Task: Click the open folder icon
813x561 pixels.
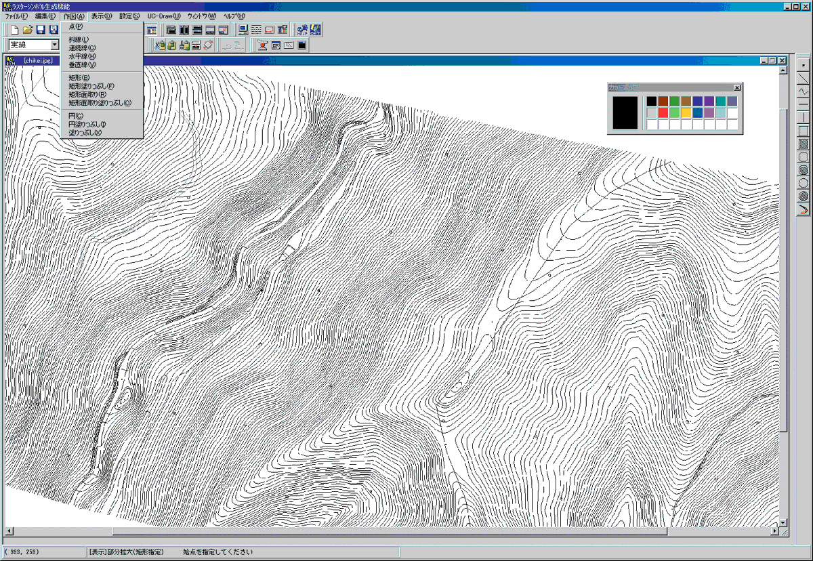Action: pyautogui.click(x=27, y=30)
